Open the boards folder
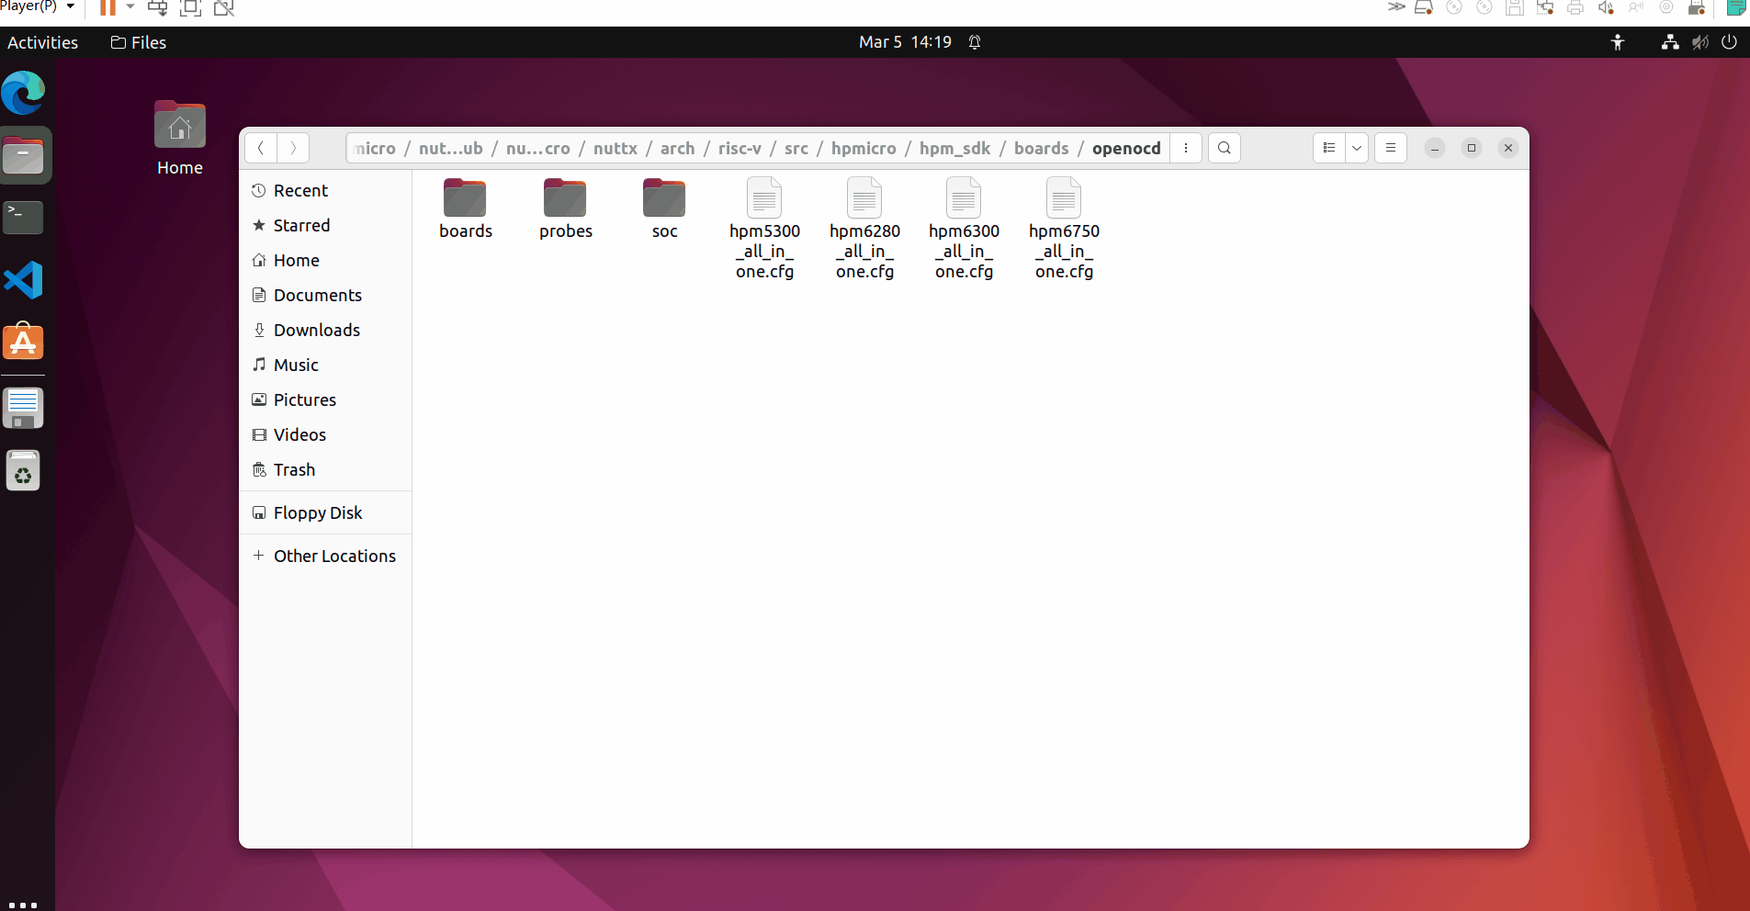The image size is (1750, 911). point(465,208)
